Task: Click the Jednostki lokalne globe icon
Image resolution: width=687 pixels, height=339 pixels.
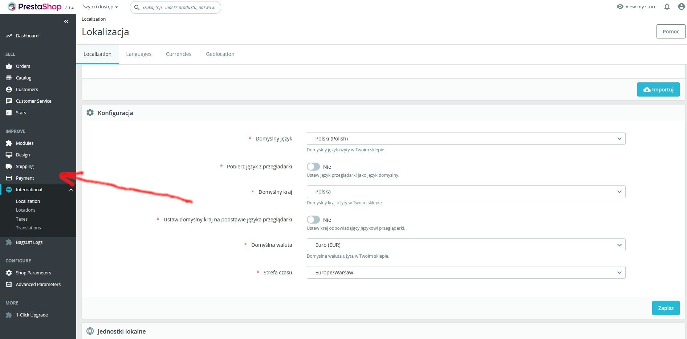Action: coord(90,331)
